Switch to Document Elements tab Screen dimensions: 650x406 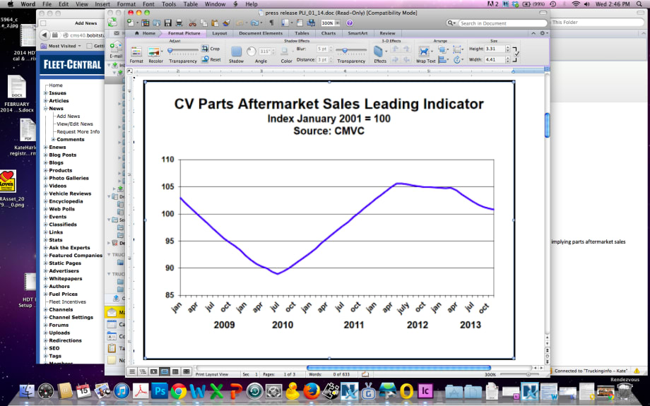[x=260, y=33]
